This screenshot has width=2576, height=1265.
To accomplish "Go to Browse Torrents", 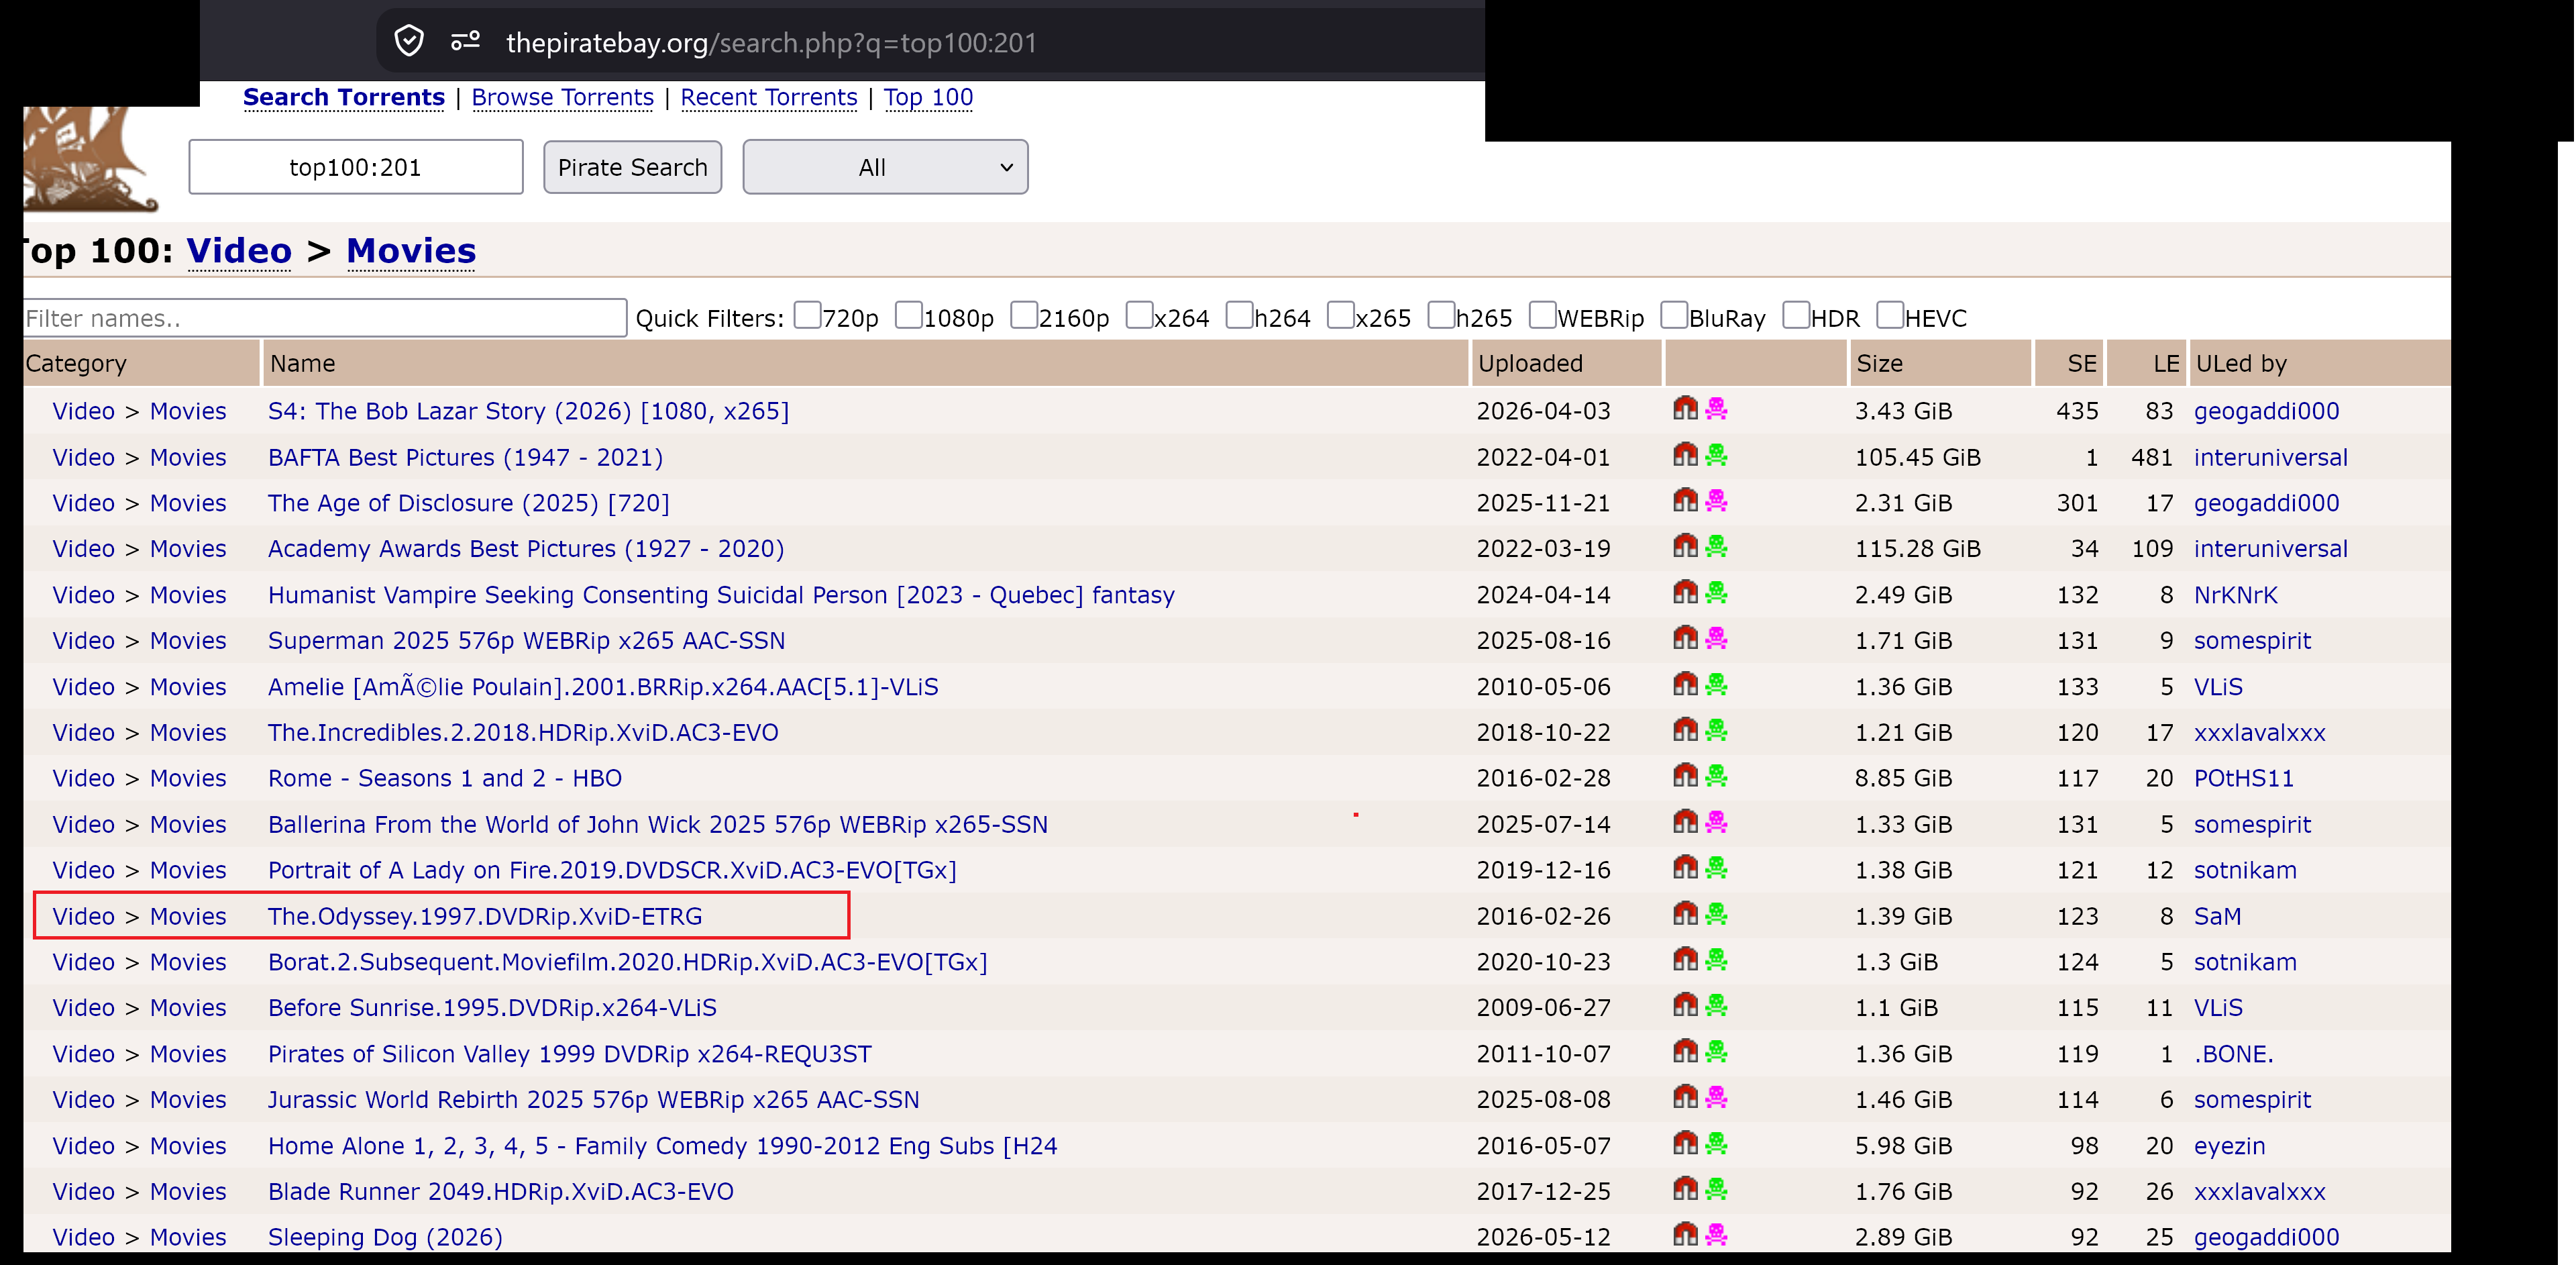I will pos(562,97).
